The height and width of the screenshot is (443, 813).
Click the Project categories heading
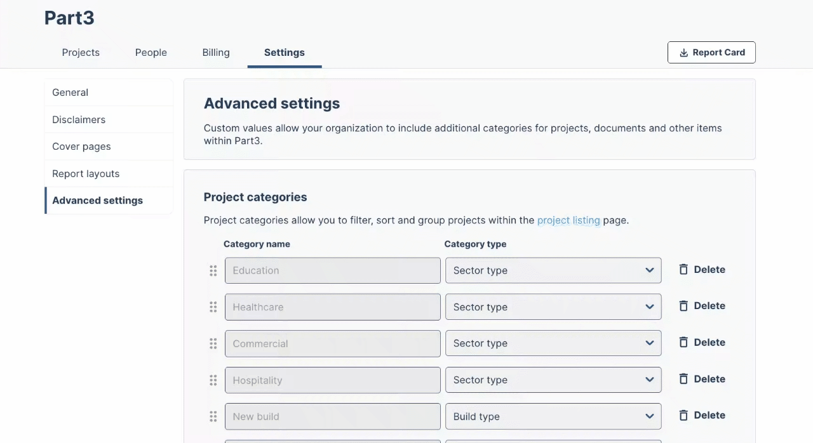pyautogui.click(x=255, y=197)
